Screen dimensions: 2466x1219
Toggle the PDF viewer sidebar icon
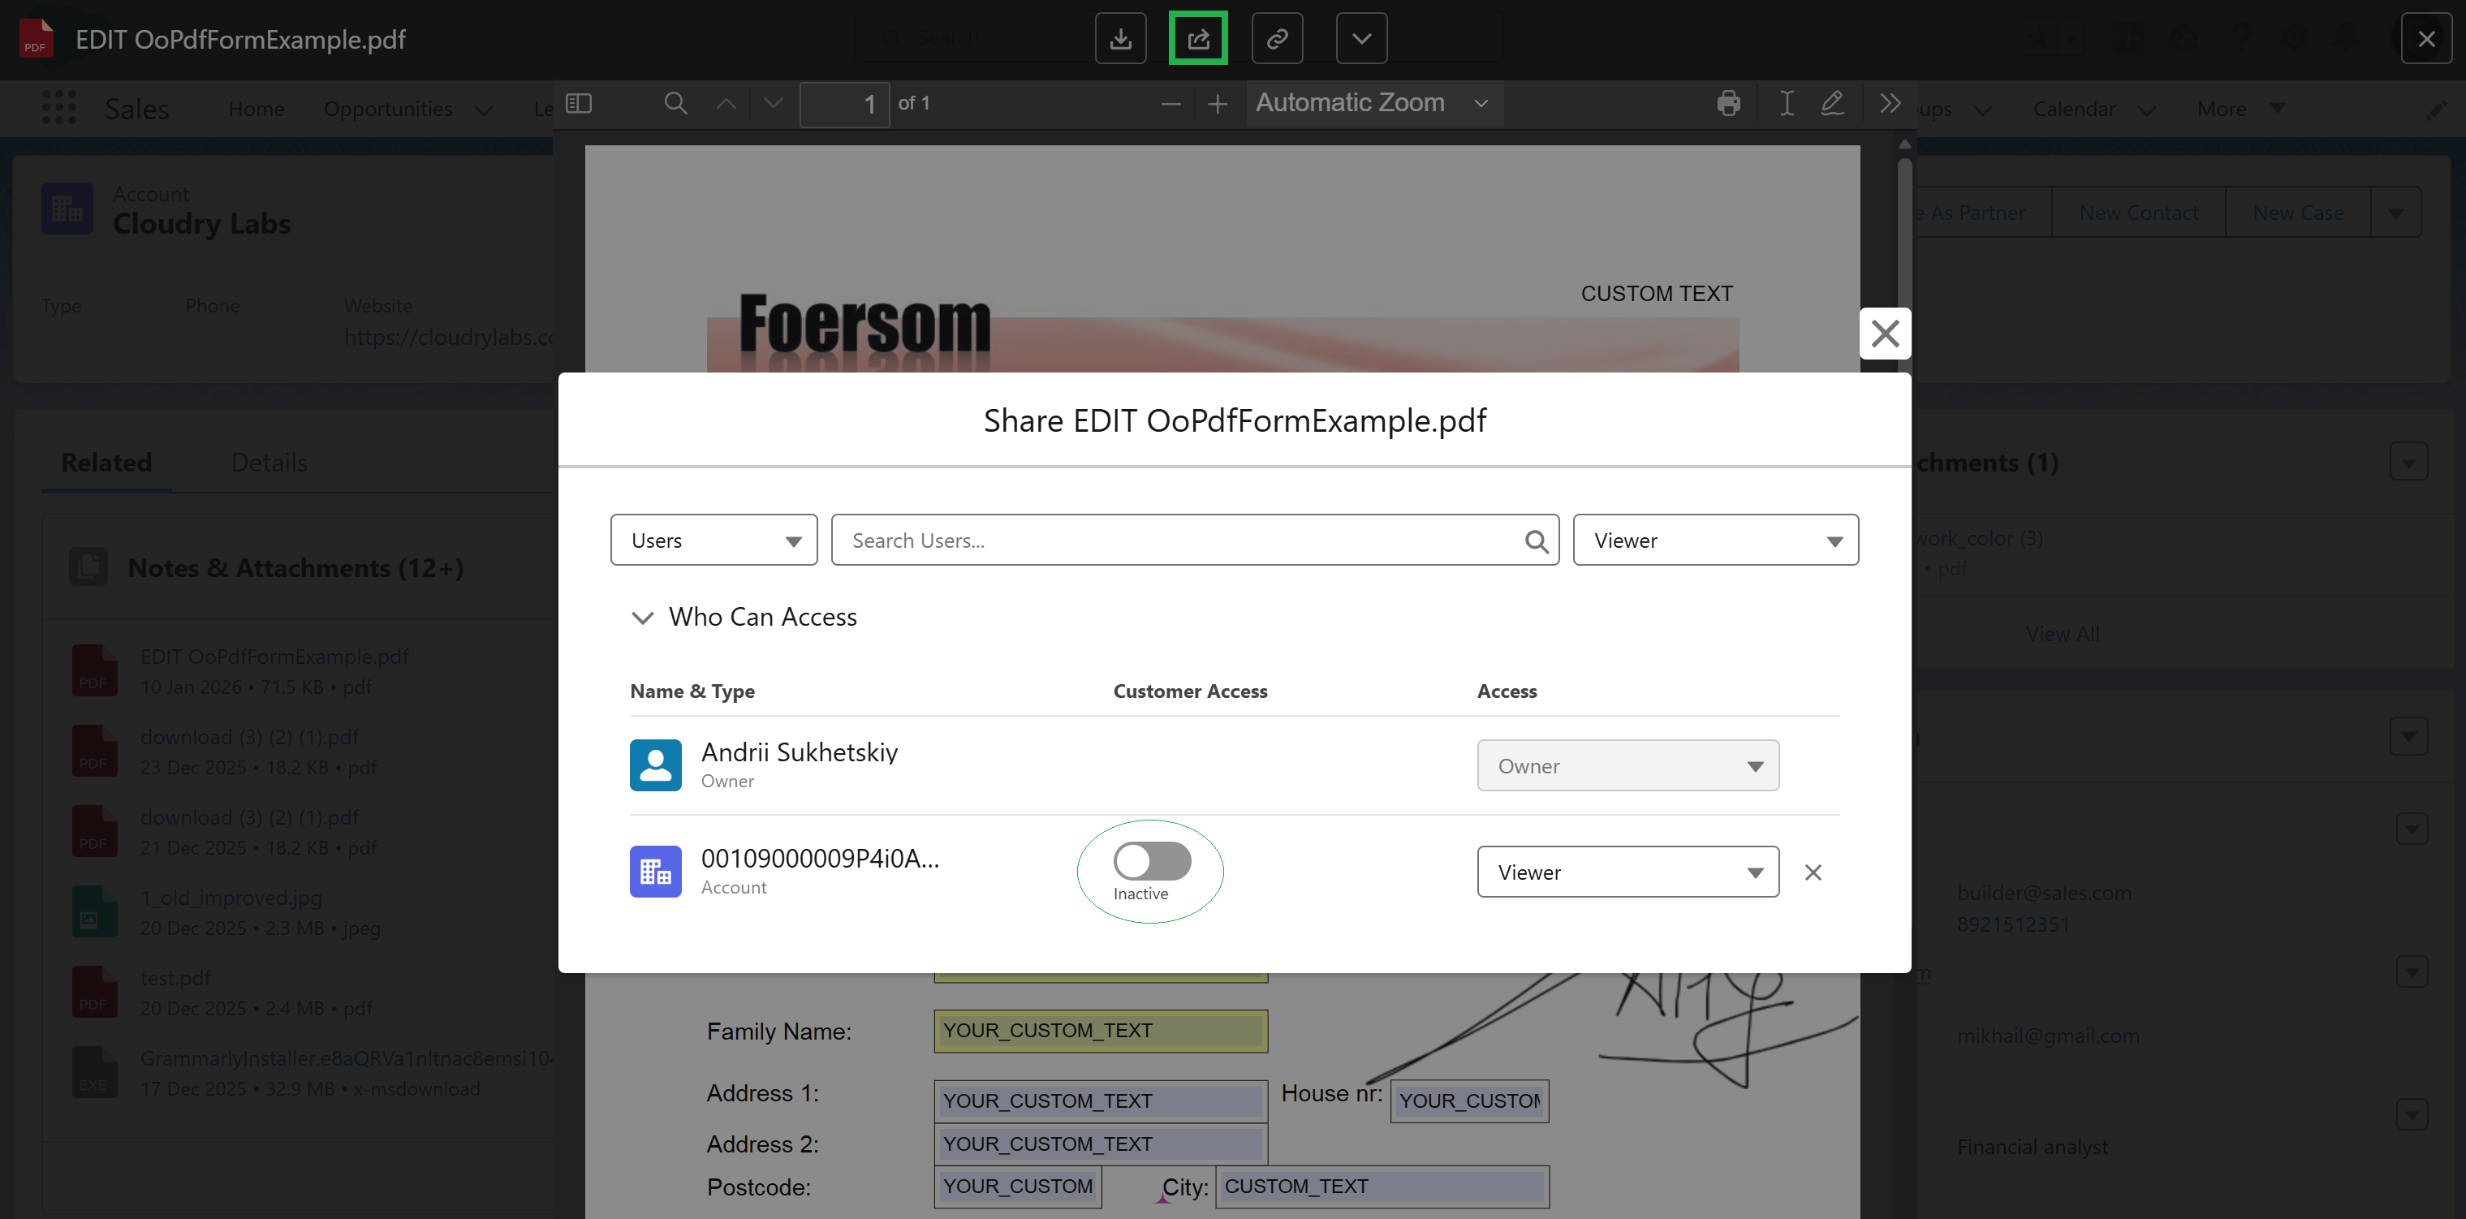580,103
